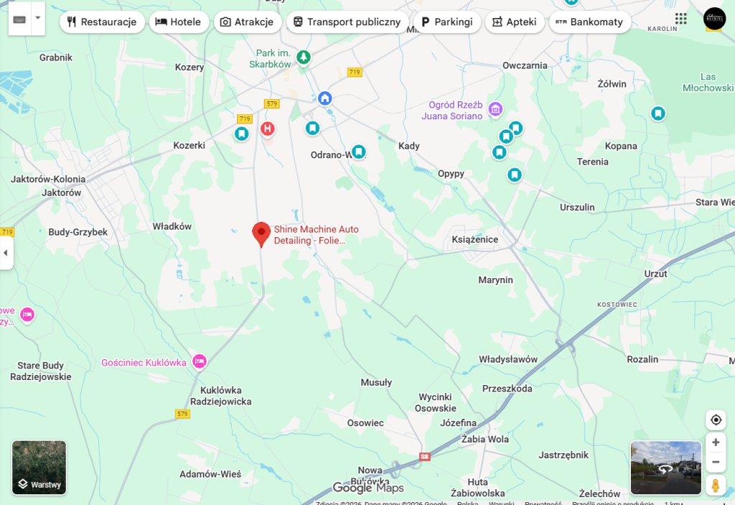Click the Gościniec Kuklówka hotel marker
This screenshot has height=505, width=735.
[200, 361]
